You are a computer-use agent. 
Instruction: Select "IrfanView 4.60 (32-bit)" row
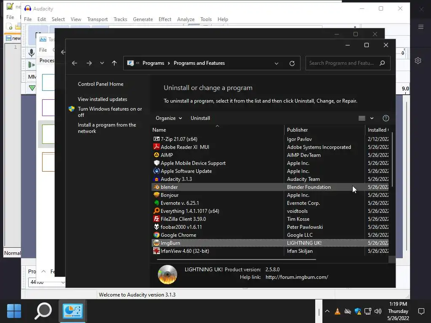[270, 251]
